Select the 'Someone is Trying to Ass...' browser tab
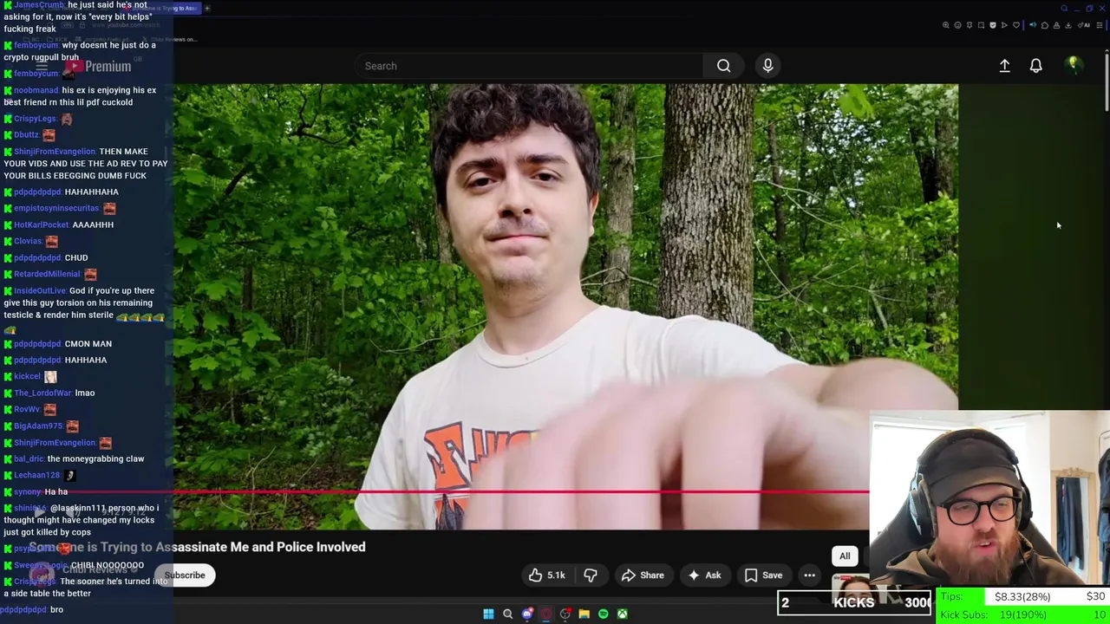The width and height of the screenshot is (1110, 624). pos(162,8)
